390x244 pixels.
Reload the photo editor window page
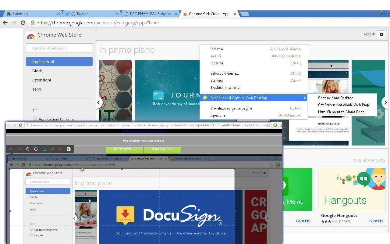20,125
